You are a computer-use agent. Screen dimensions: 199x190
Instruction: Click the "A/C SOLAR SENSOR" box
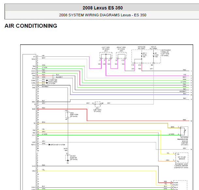coord(182,158)
